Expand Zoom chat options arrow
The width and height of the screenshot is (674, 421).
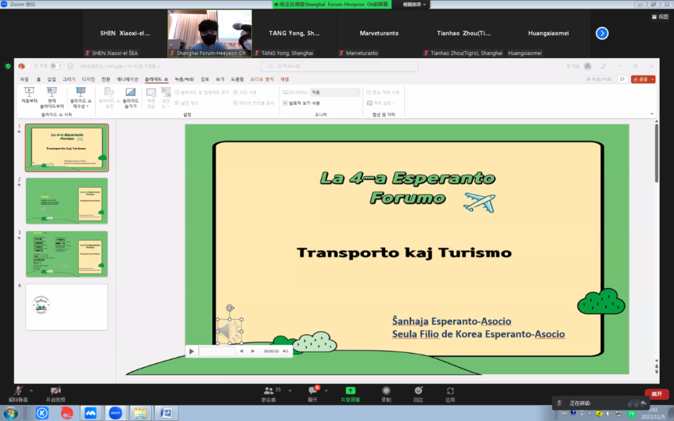[x=326, y=390]
